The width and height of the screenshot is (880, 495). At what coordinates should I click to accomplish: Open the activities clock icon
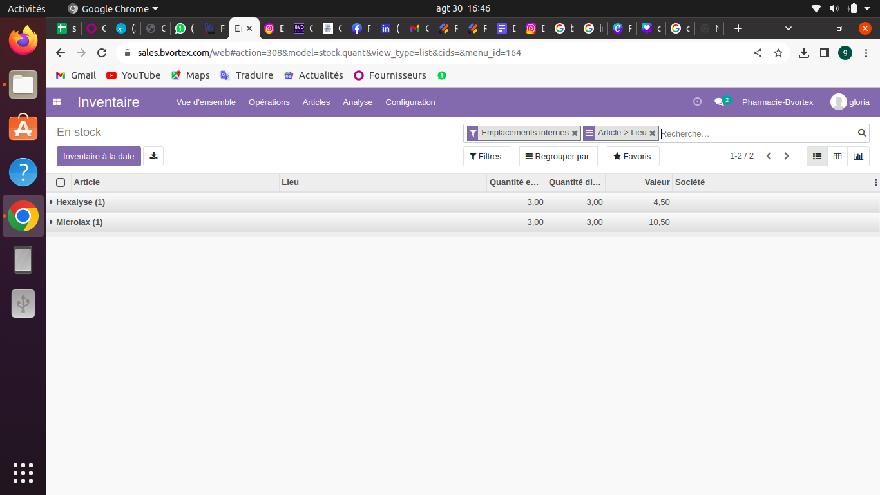[697, 102]
